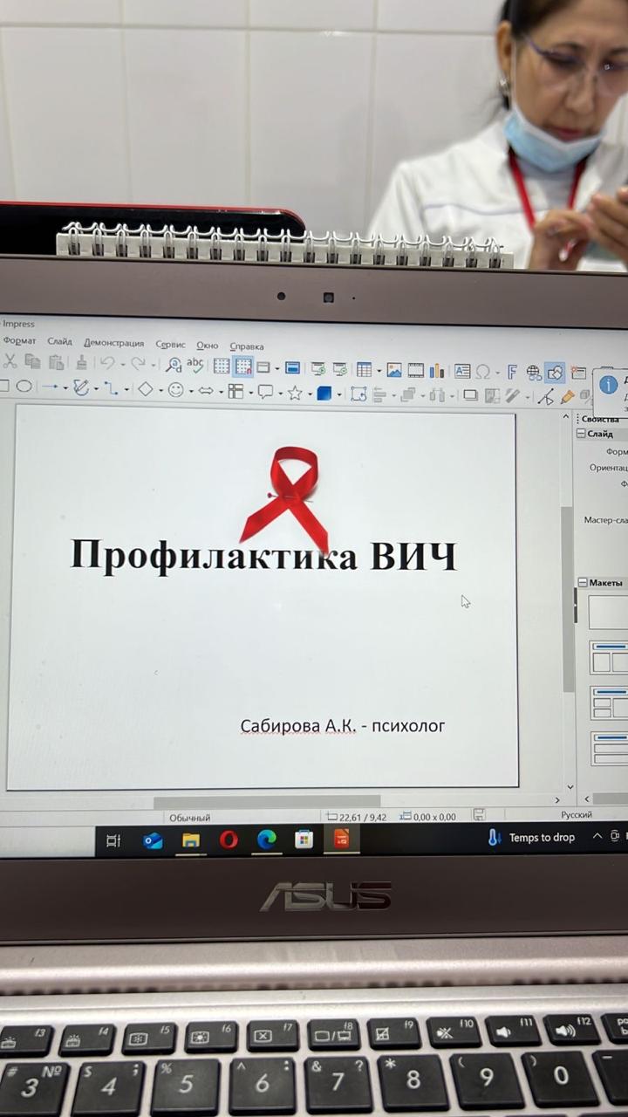Open the Insert Table dropdown arrow
Image resolution: width=628 pixels, height=1117 pixels.
(379, 371)
